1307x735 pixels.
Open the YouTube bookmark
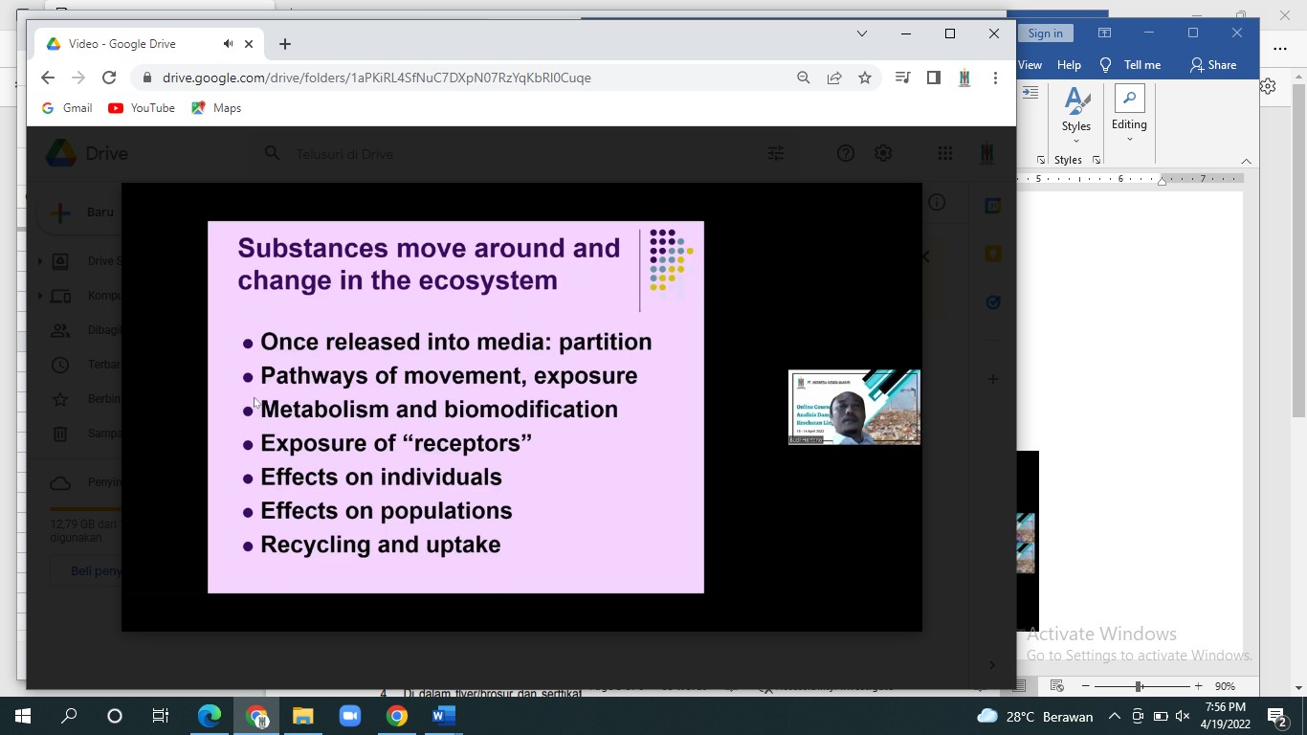(142, 108)
